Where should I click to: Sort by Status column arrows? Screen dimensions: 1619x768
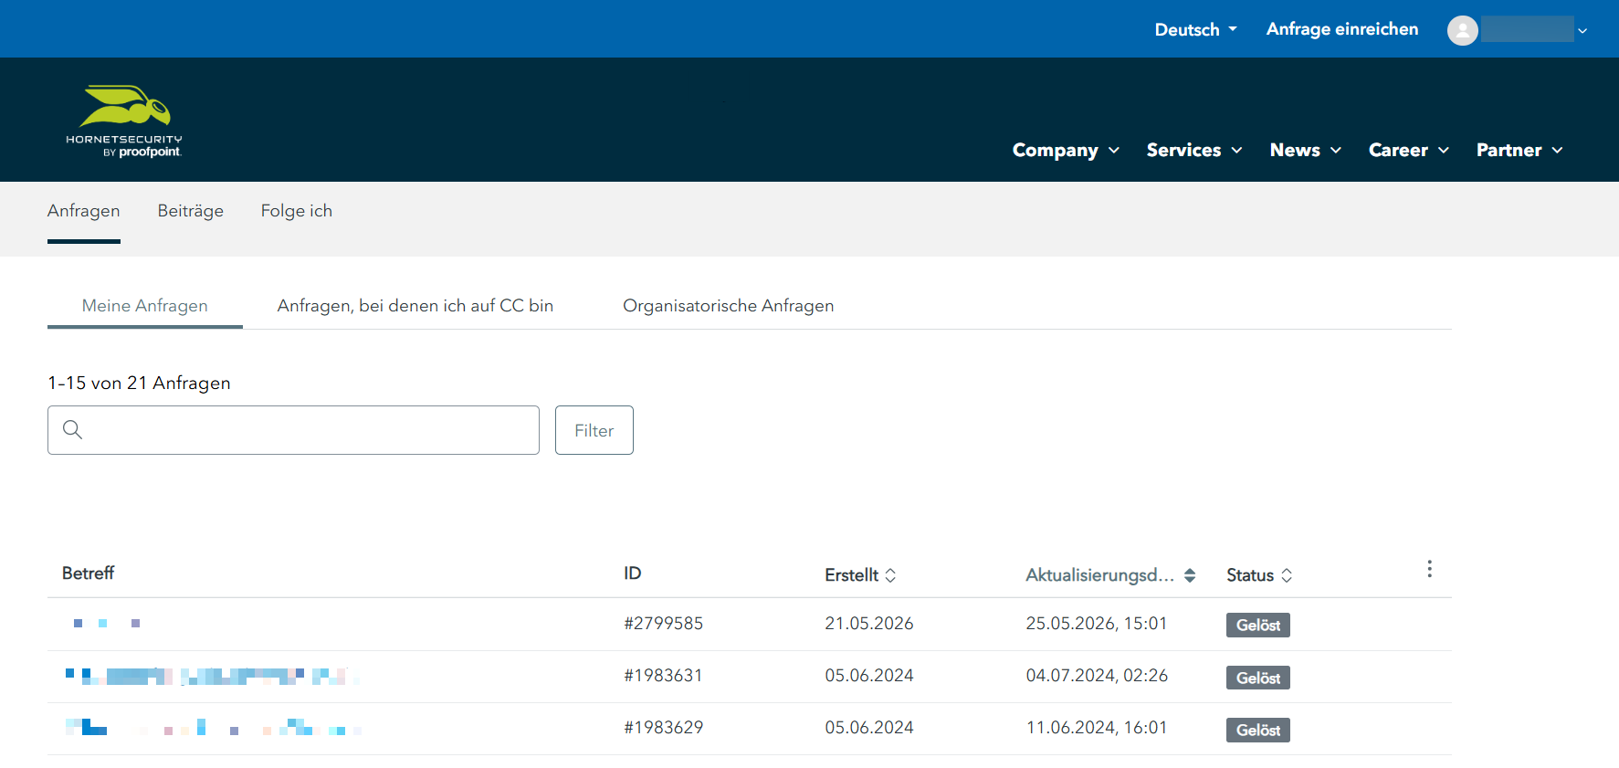(x=1287, y=575)
